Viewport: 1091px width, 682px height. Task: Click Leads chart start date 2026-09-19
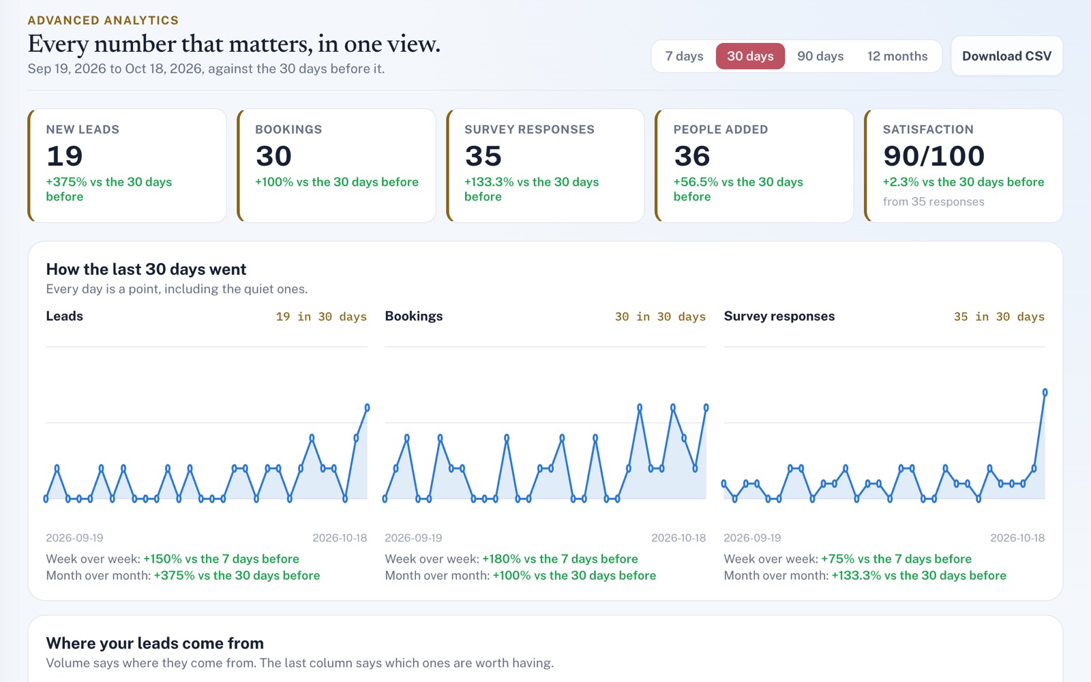(74, 538)
